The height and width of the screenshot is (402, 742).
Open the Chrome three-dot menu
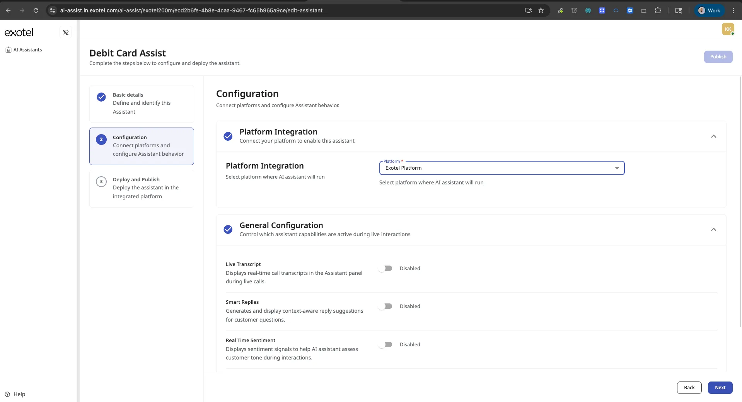[x=733, y=10]
